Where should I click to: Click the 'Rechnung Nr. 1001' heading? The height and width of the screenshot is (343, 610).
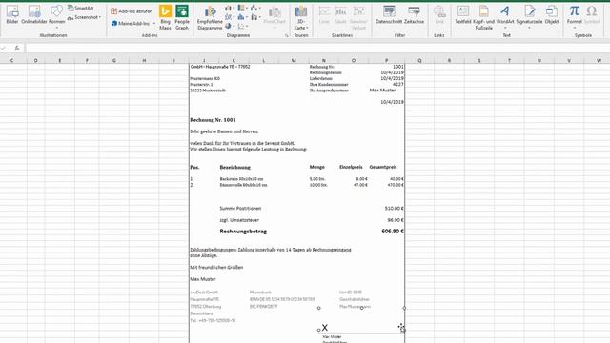pyautogui.click(x=213, y=120)
